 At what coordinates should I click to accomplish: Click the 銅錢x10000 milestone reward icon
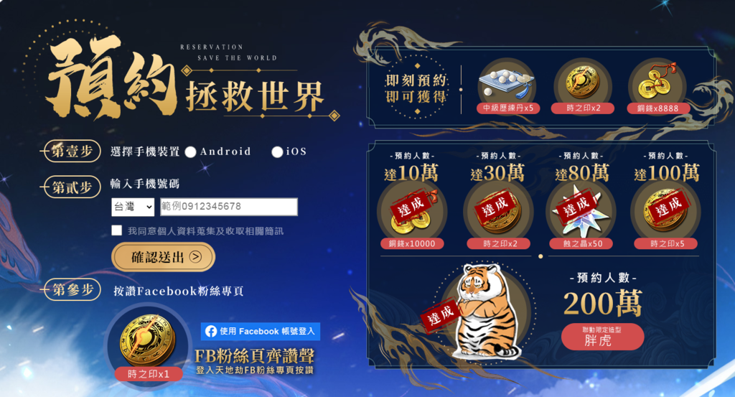click(411, 213)
